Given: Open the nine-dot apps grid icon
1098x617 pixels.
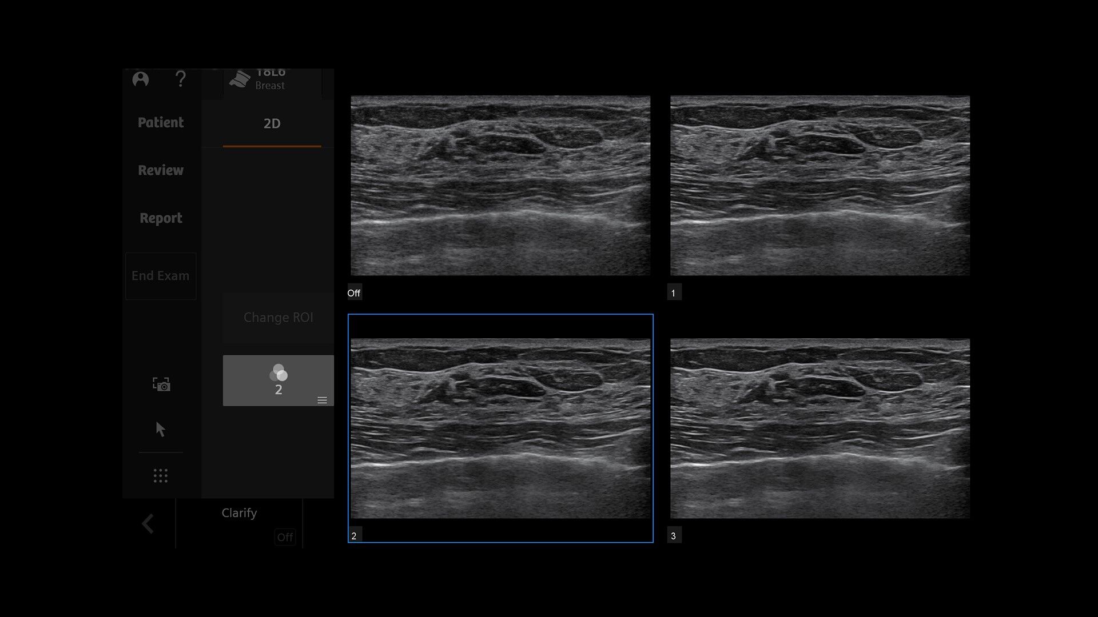Looking at the screenshot, I should [x=161, y=476].
